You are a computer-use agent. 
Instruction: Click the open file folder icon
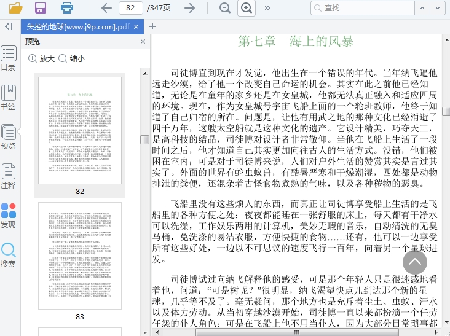(16, 8)
